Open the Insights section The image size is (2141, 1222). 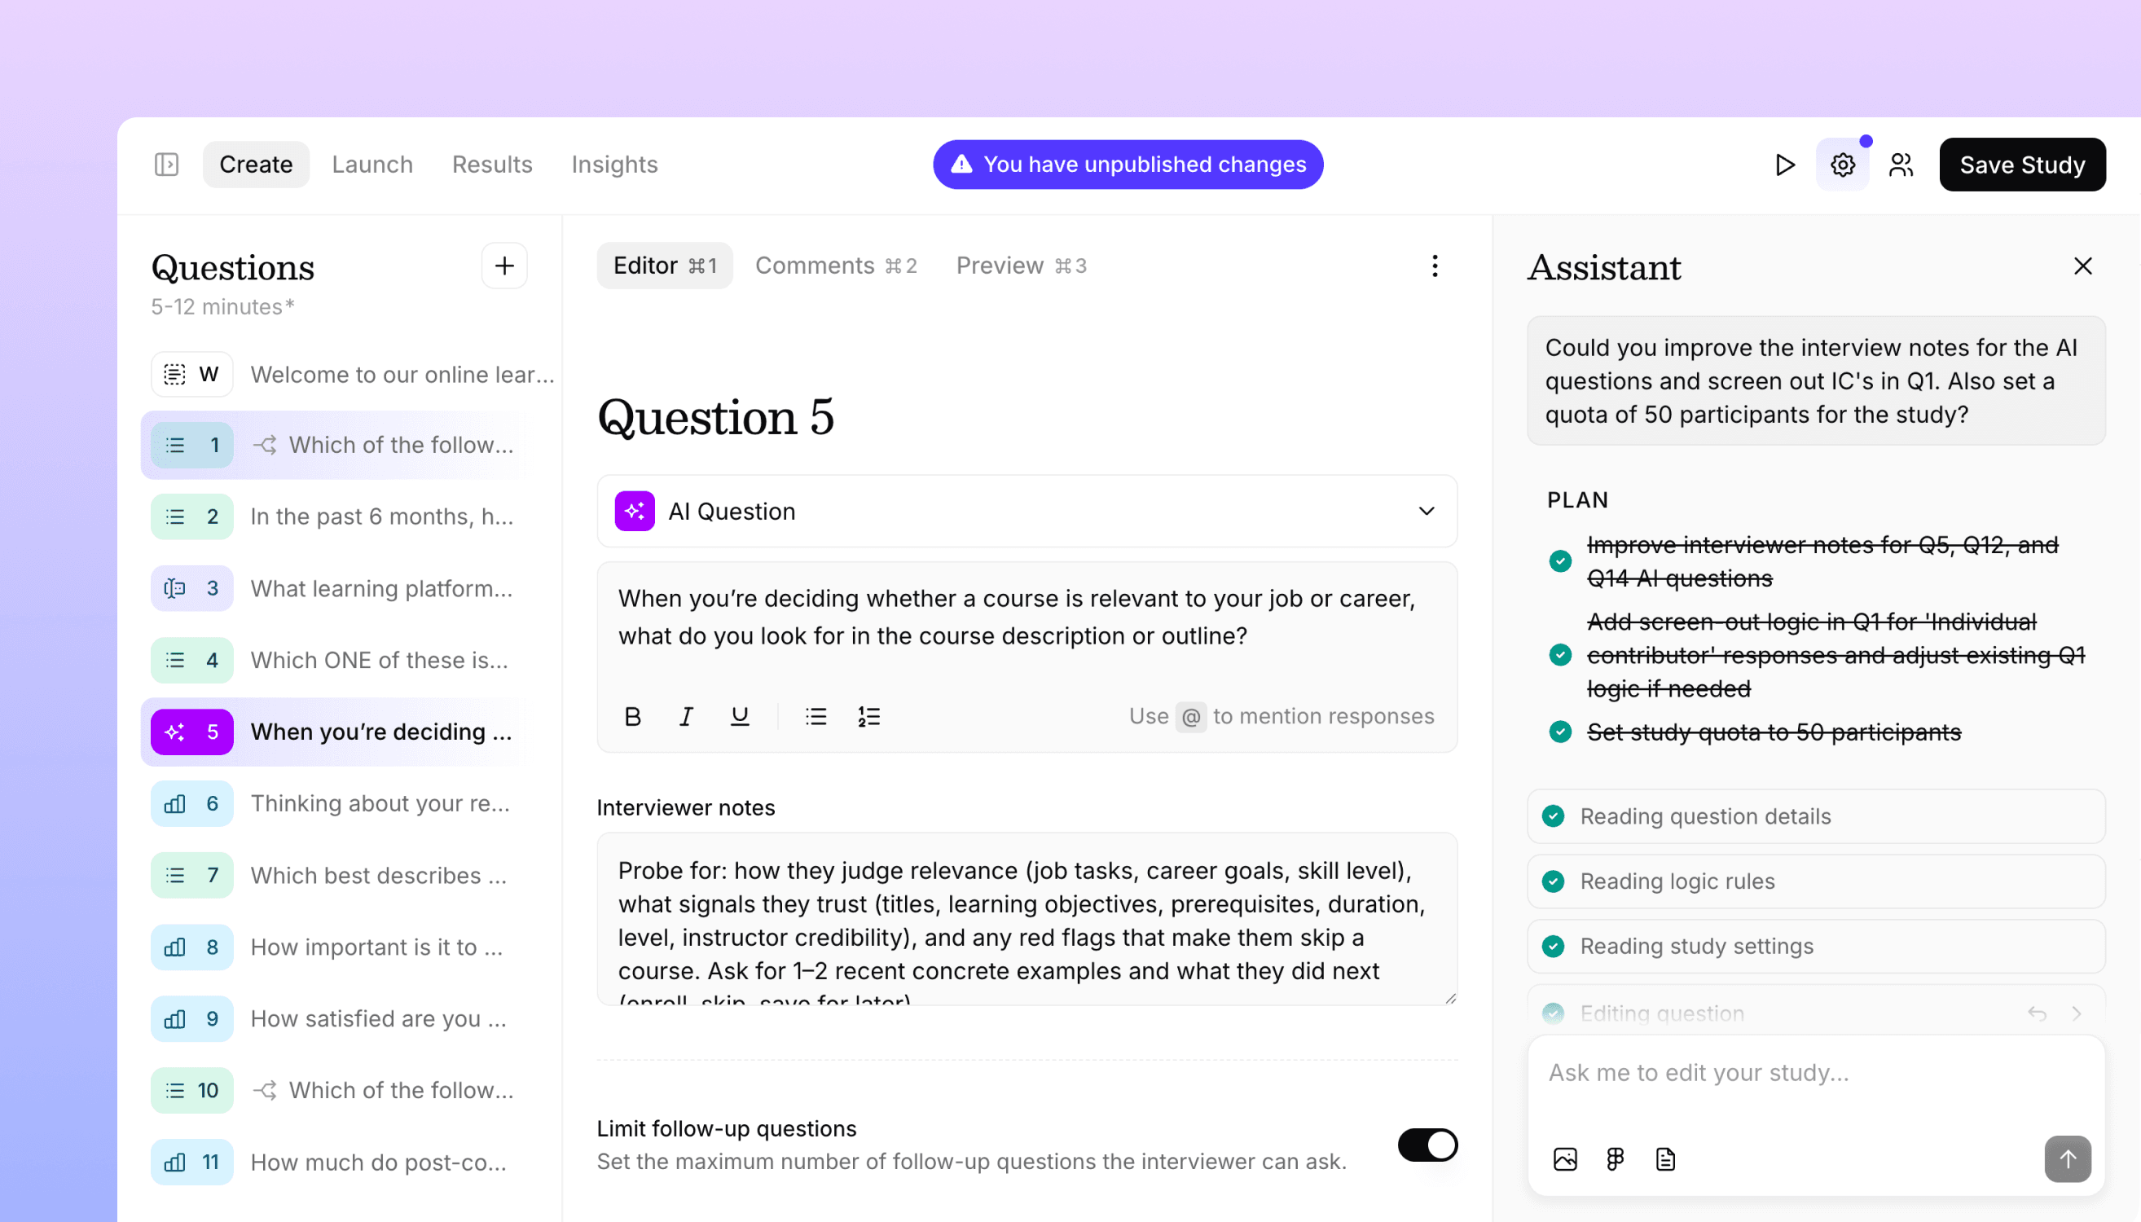pyautogui.click(x=614, y=165)
